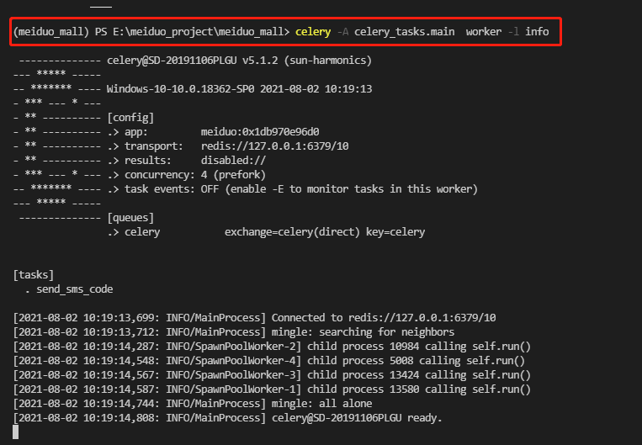This screenshot has height=445, width=642.
Task: Click the terminal cursor block at bottom
Action: [x=15, y=432]
